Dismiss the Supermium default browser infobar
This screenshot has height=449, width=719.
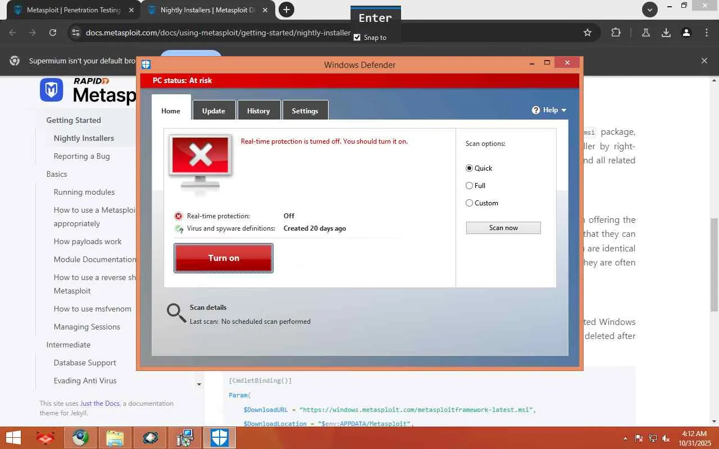click(704, 61)
